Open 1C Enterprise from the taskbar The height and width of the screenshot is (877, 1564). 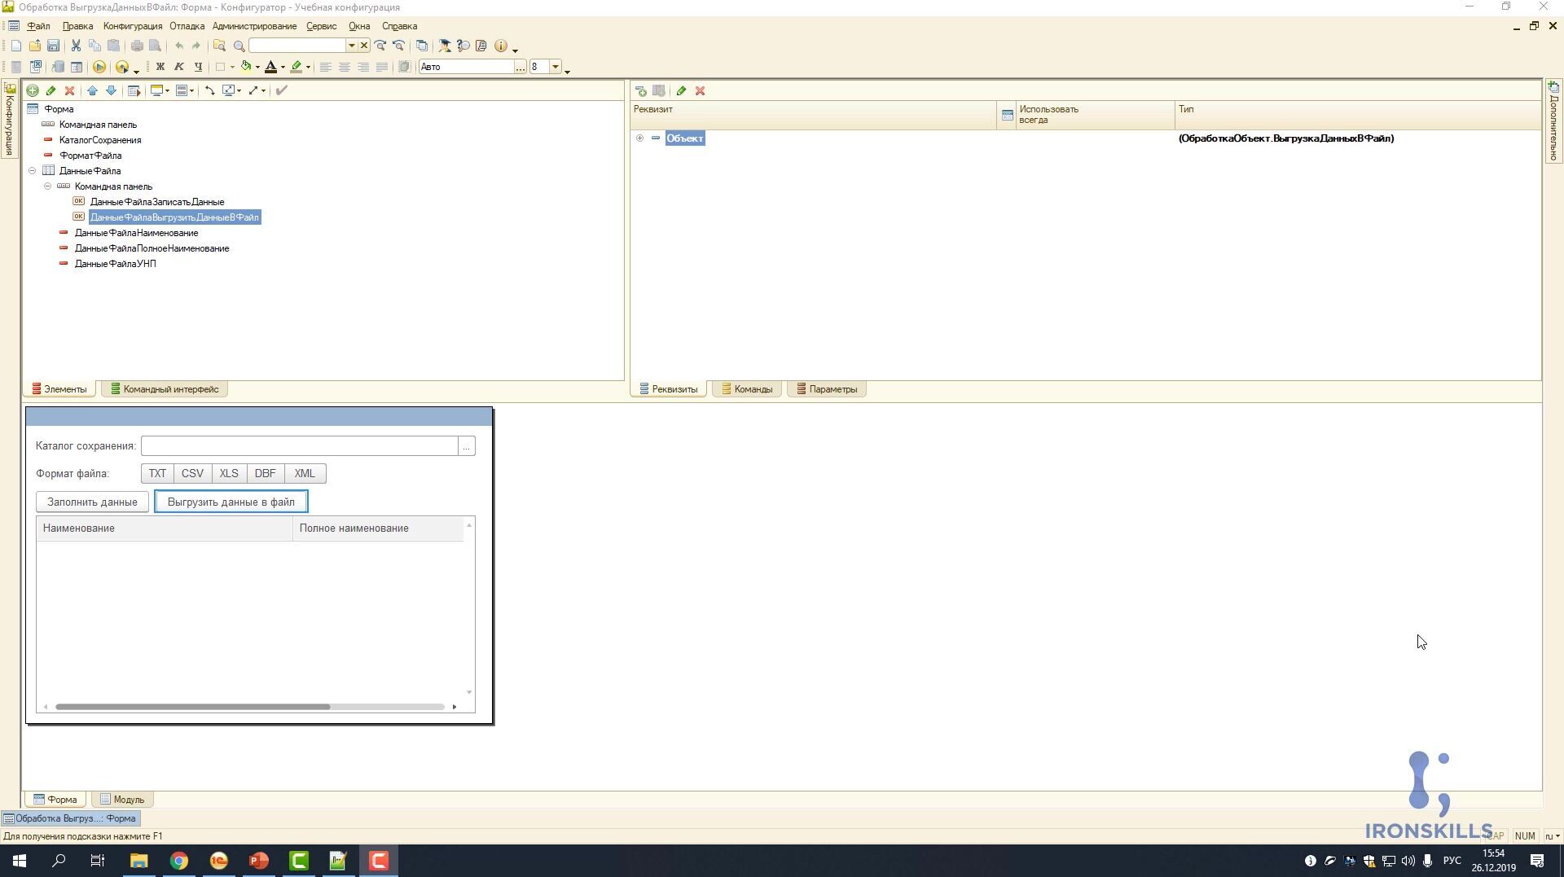click(218, 861)
